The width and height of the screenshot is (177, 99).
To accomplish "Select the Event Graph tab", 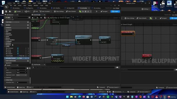I will click(37, 15).
